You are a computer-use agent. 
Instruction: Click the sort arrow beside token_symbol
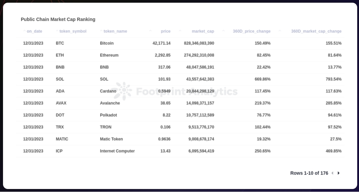[x=57, y=31]
